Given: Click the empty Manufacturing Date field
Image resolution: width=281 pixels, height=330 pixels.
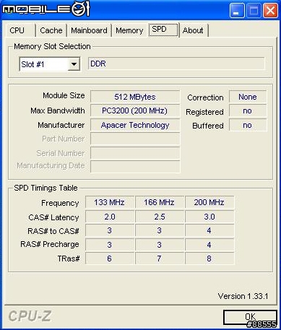Looking at the screenshot, I should pos(135,167).
